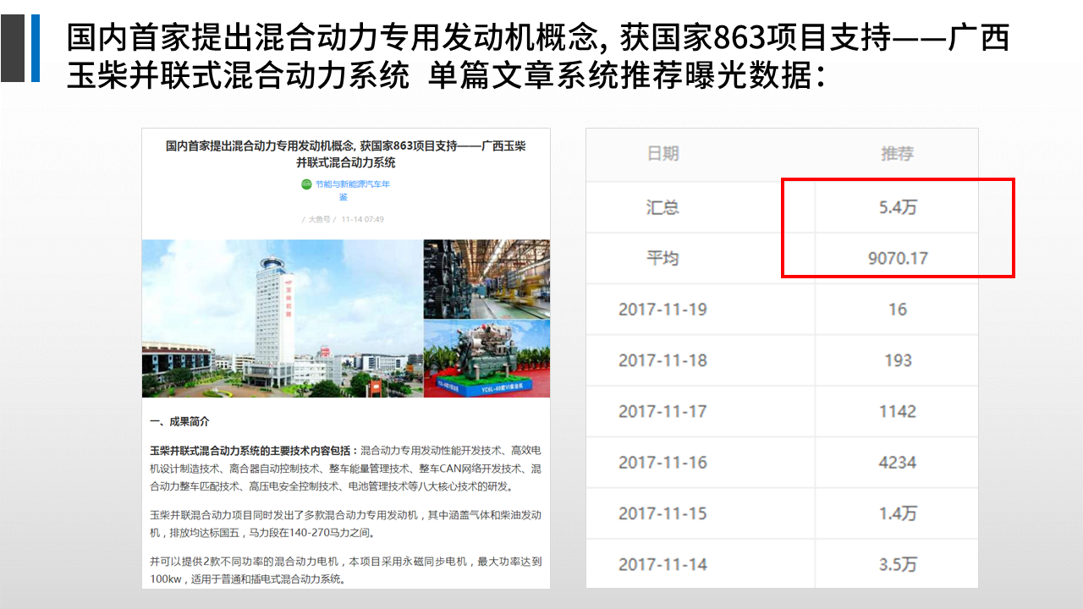Click the 2017-11-18 date cell
This screenshot has height=609, width=1083.
[662, 360]
